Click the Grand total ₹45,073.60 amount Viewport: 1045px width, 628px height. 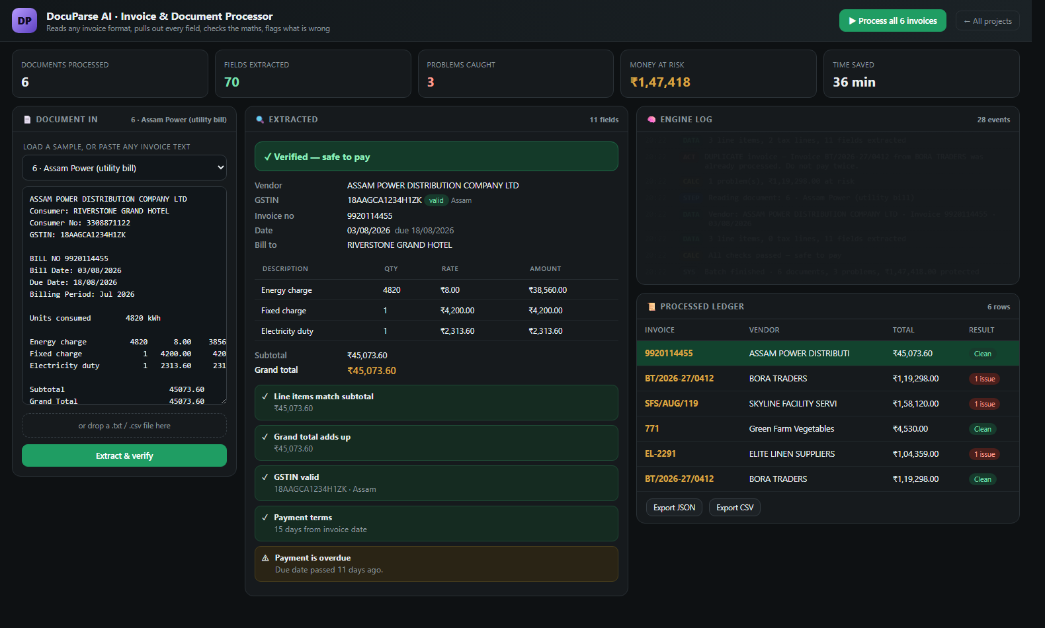(x=372, y=371)
